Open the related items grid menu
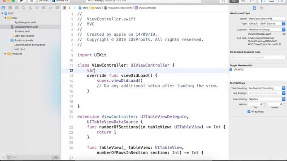 [64, 8]
